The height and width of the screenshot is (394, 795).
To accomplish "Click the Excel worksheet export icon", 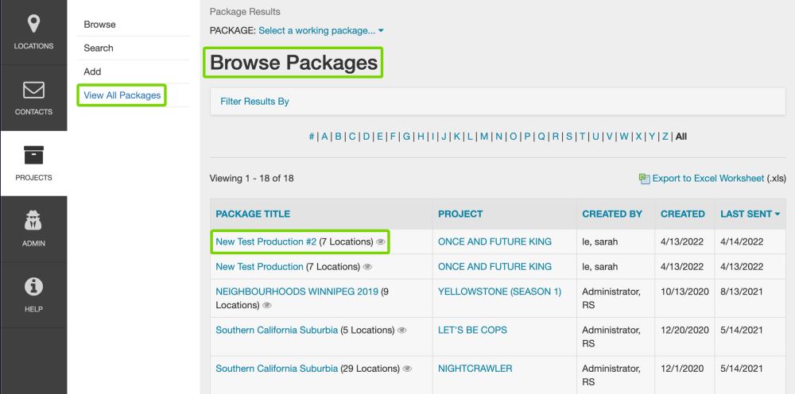I will [x=644, y=179].
